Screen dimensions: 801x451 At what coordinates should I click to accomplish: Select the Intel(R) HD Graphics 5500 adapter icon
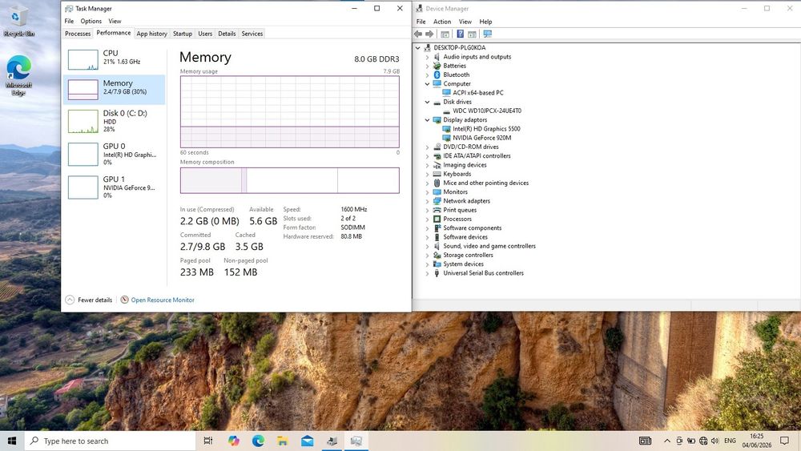(x=446, y=129)
